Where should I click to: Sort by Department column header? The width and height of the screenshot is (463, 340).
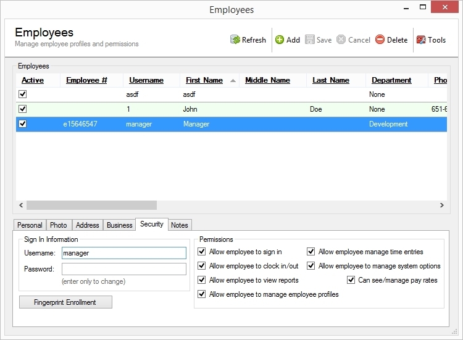[x=391, y=80]
